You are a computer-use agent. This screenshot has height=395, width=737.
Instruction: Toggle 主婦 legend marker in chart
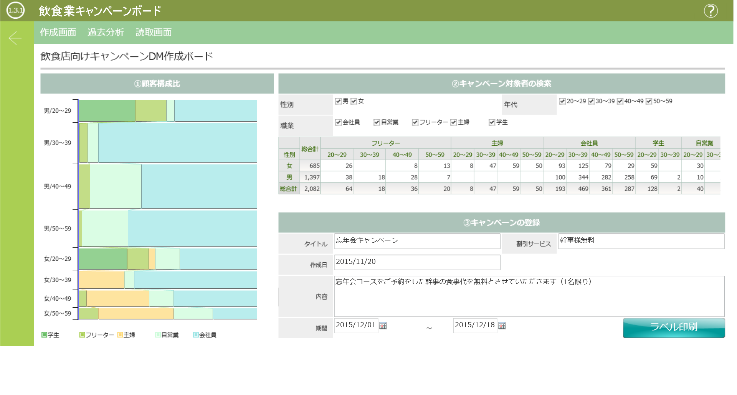[120, 335]
